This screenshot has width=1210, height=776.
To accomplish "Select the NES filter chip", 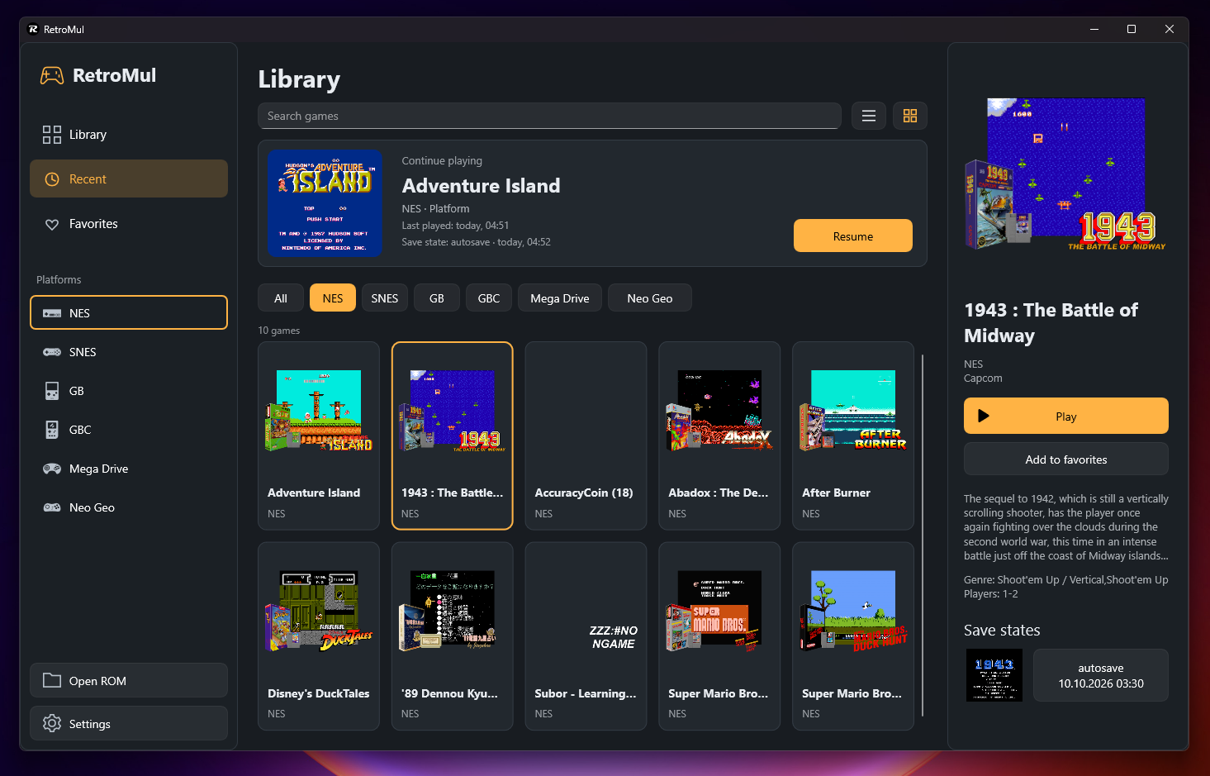I will coord(333,298).
